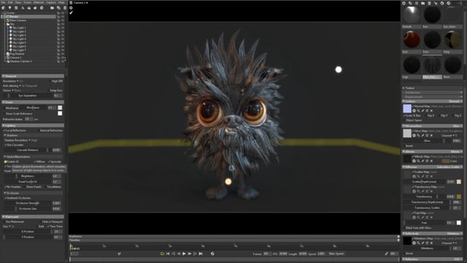Open the Scene menu

click(x=28, y=2)
